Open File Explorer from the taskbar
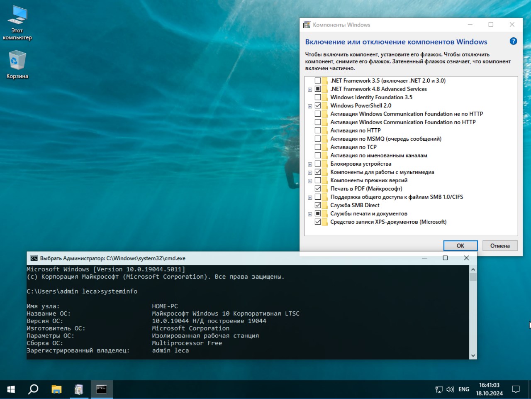This screenshot has width=531, height=399. point(56,389)
